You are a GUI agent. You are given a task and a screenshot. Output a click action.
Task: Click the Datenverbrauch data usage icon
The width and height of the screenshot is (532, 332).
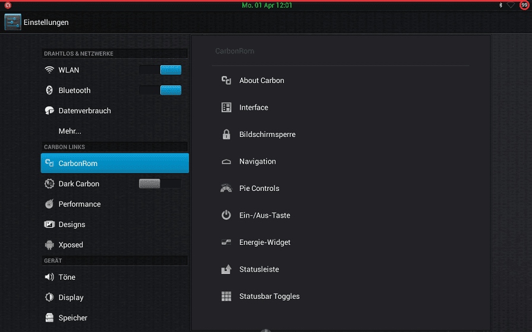pos(49,110)
